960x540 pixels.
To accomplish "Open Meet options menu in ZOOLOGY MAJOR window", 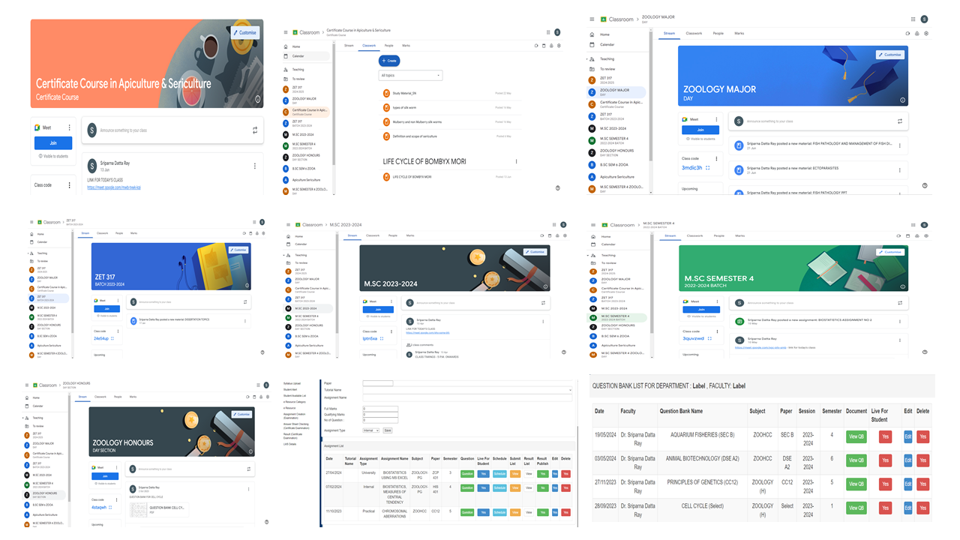I will pyautogui.click(x=717, y=119).
